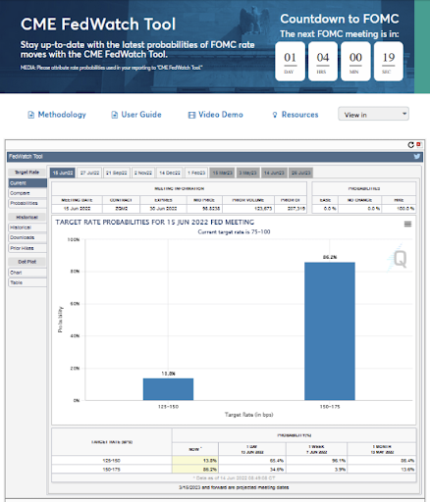
Task: Select the 15 Mar23 meeting tab
Action: click(222, 173)
